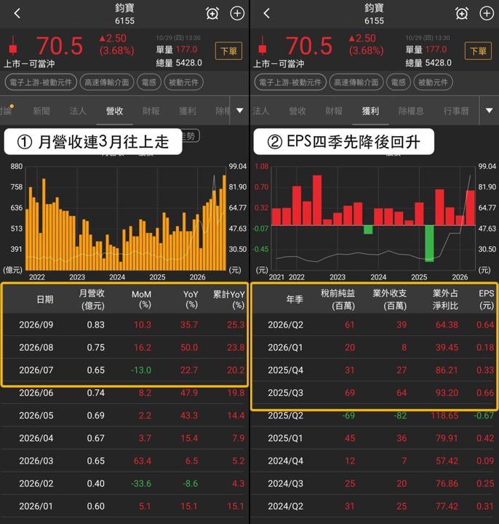Switch to 法人 tab in left panel
499x524 pixels.
pyautogui.click(x=78, y=111)
